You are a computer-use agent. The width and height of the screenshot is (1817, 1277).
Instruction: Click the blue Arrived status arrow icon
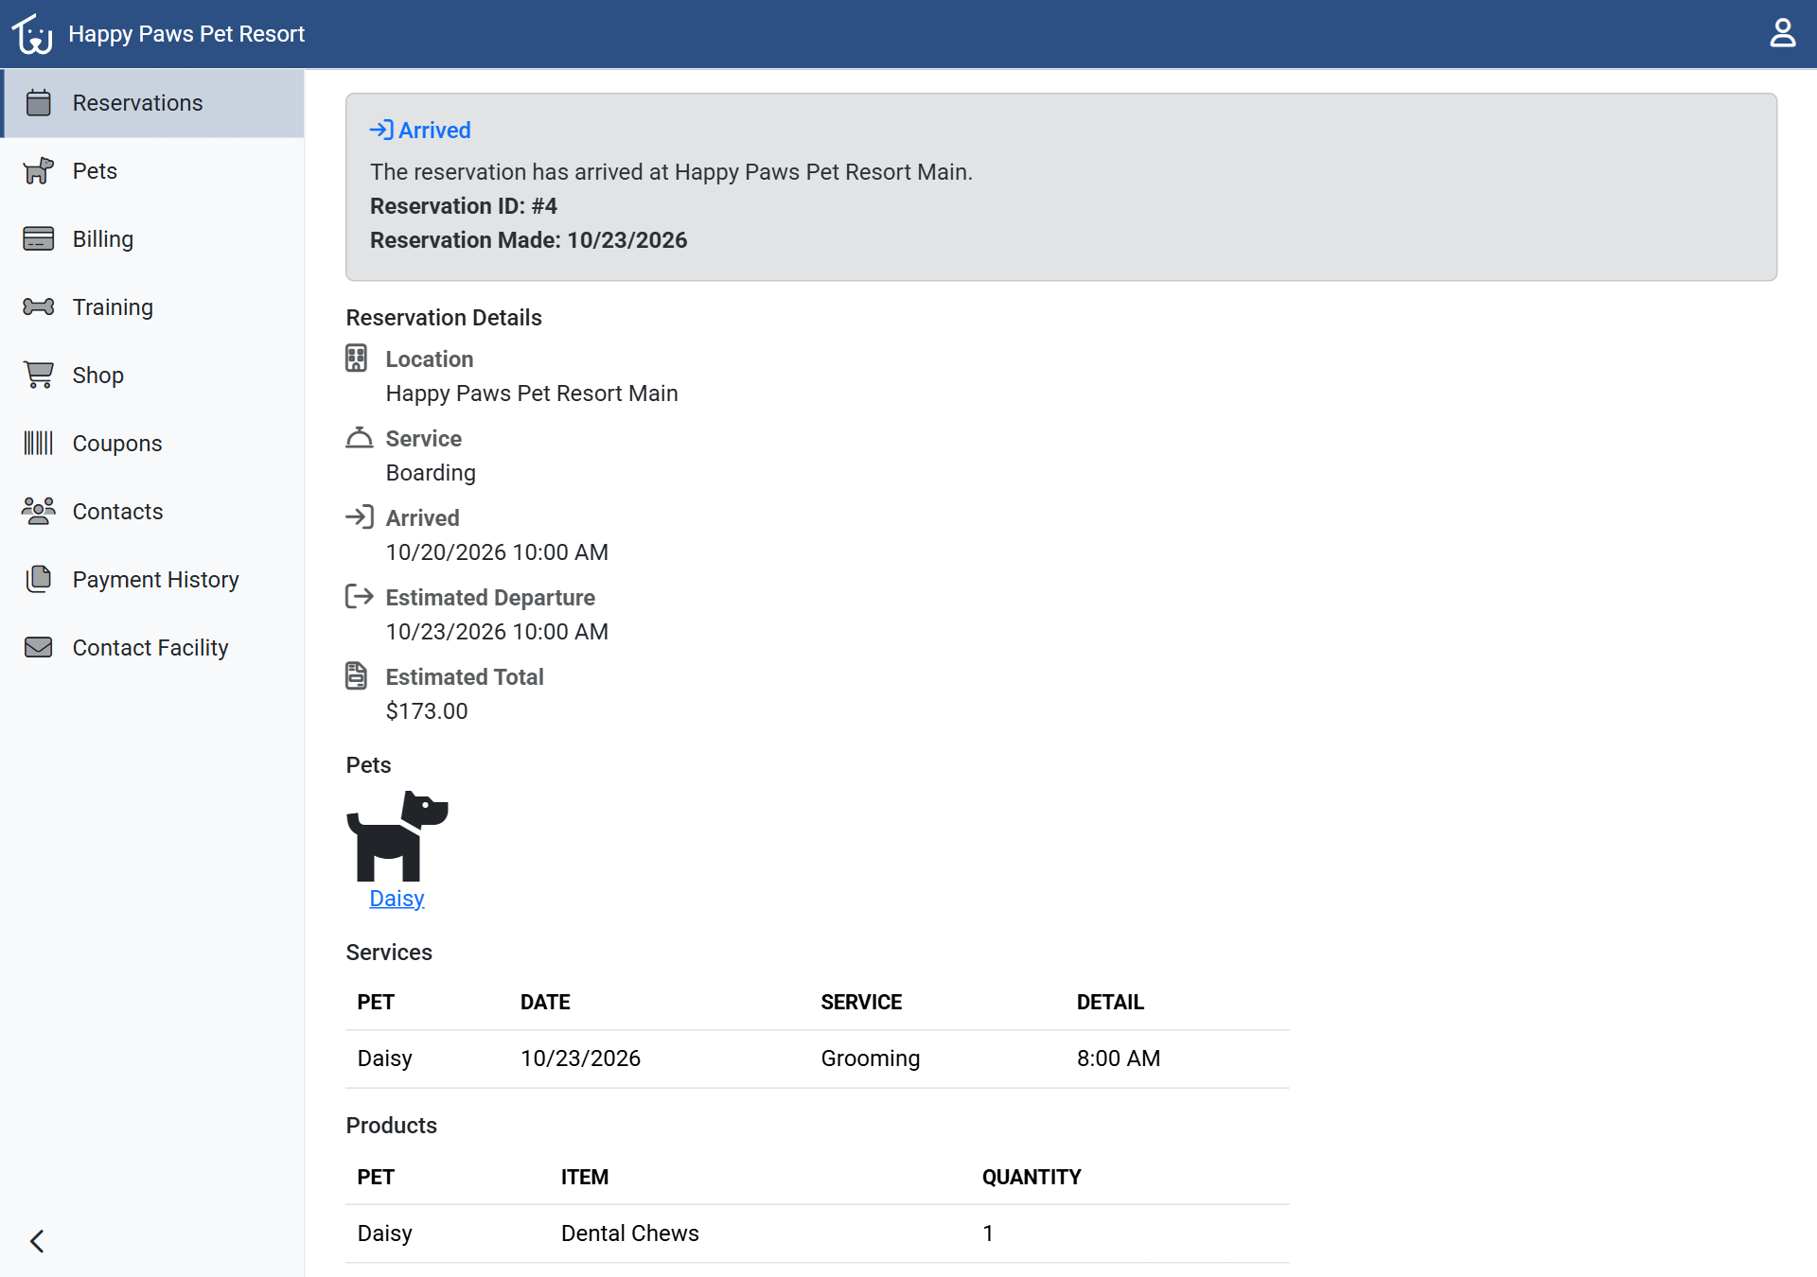381,130
